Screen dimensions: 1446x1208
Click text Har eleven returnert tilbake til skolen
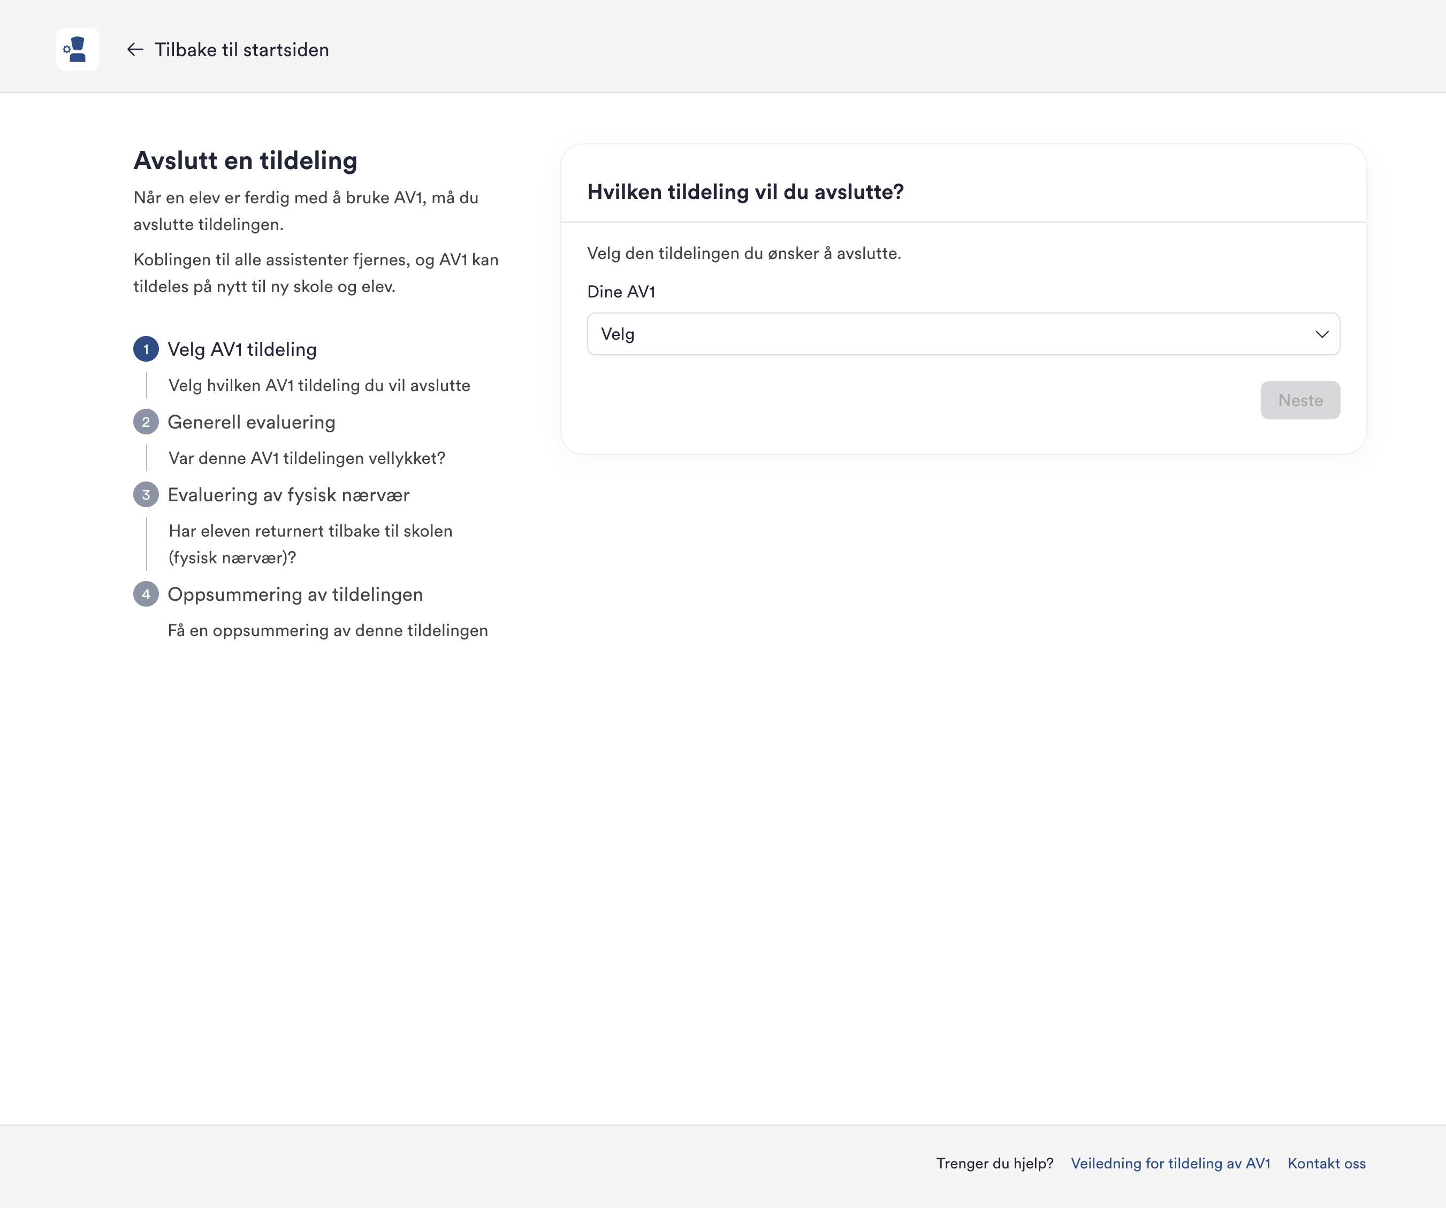(x=310, y=531)
